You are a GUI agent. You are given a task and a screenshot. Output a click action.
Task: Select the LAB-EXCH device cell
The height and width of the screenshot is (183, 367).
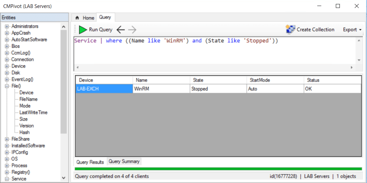click(x=104, y=89)
